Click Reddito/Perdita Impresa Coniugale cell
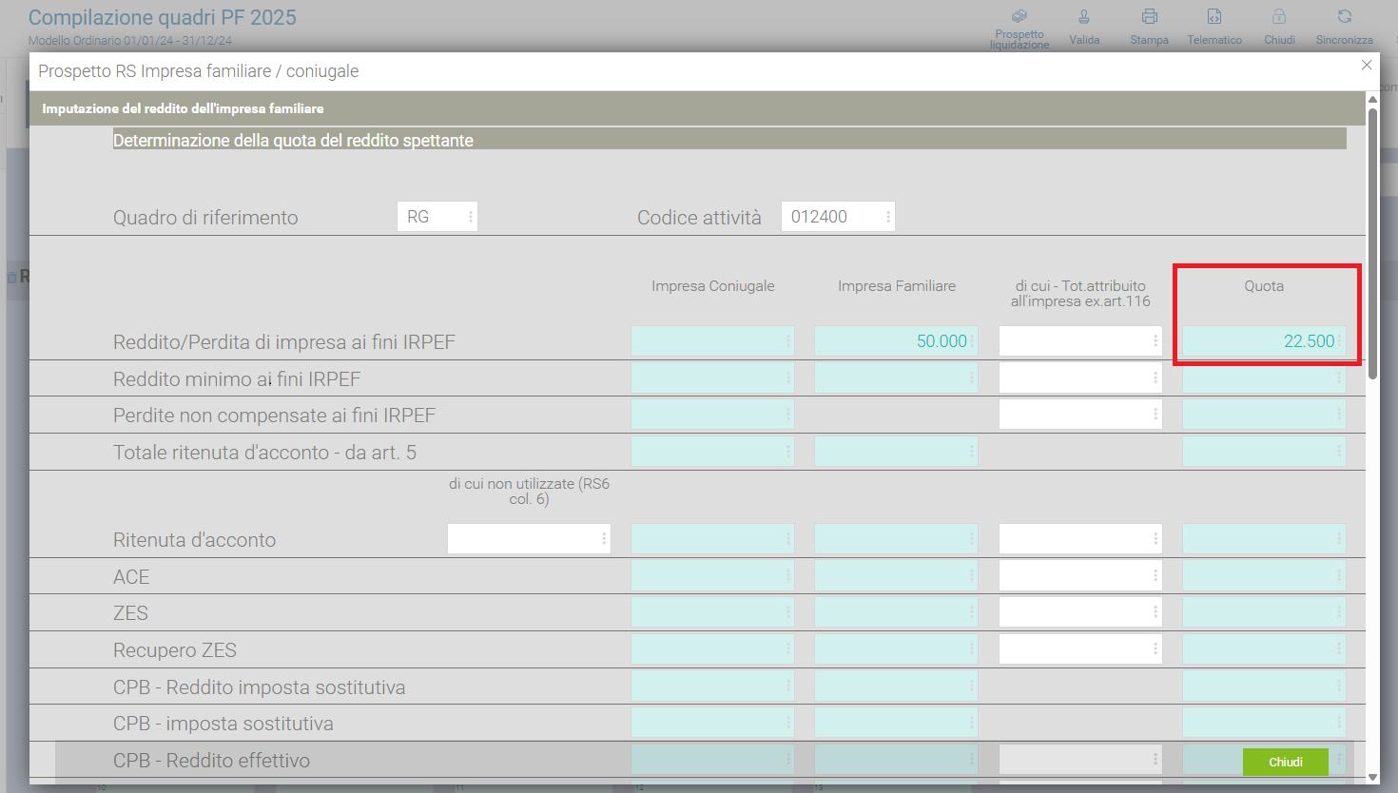Viewport: 1398px width, 793px height. (712, 341)
